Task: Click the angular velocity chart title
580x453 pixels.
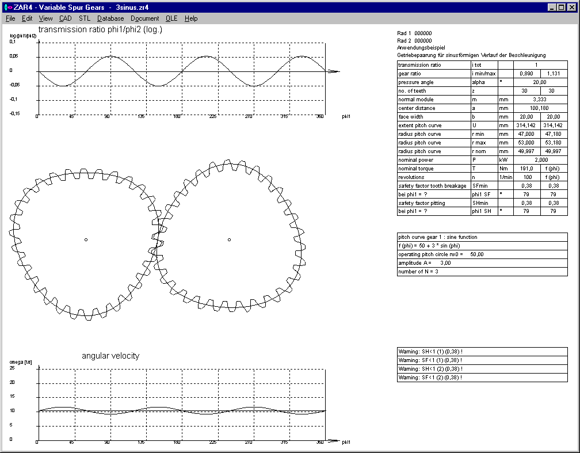Action: (110, 356)
